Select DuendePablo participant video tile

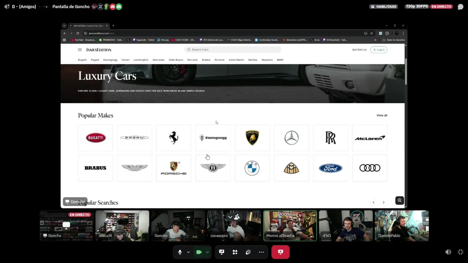click(x=401, y=226)
